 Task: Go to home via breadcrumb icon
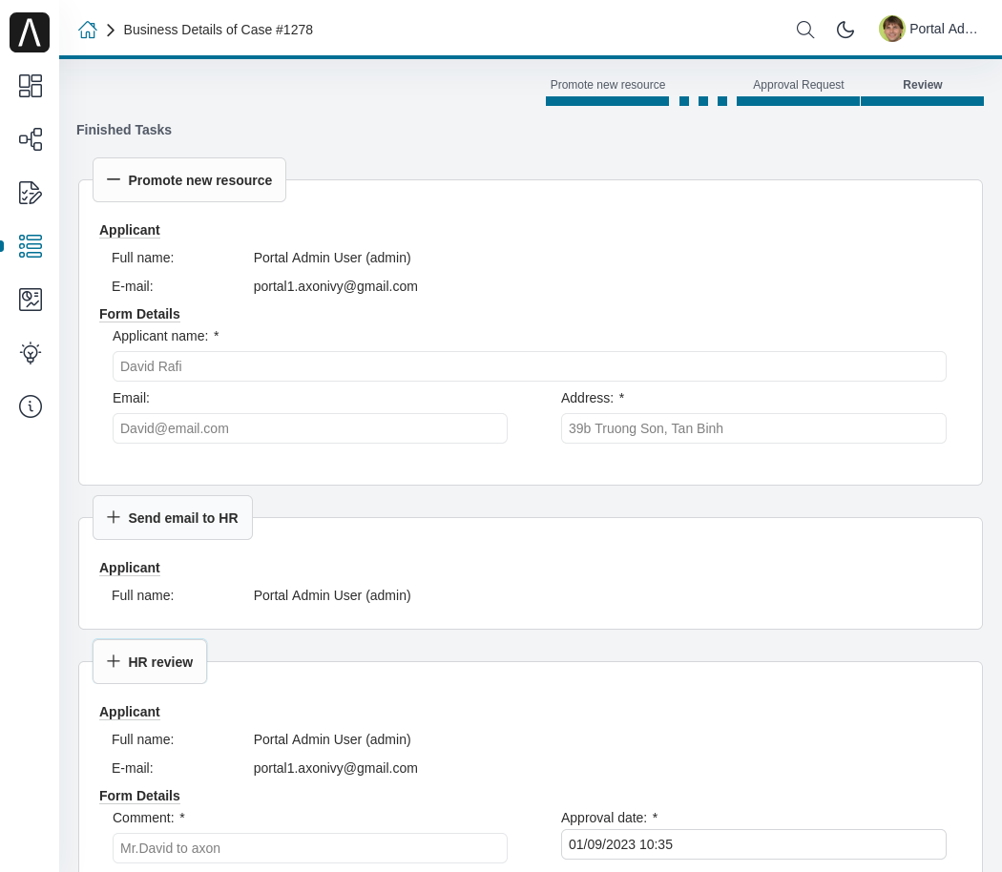(x=88, y=30)
